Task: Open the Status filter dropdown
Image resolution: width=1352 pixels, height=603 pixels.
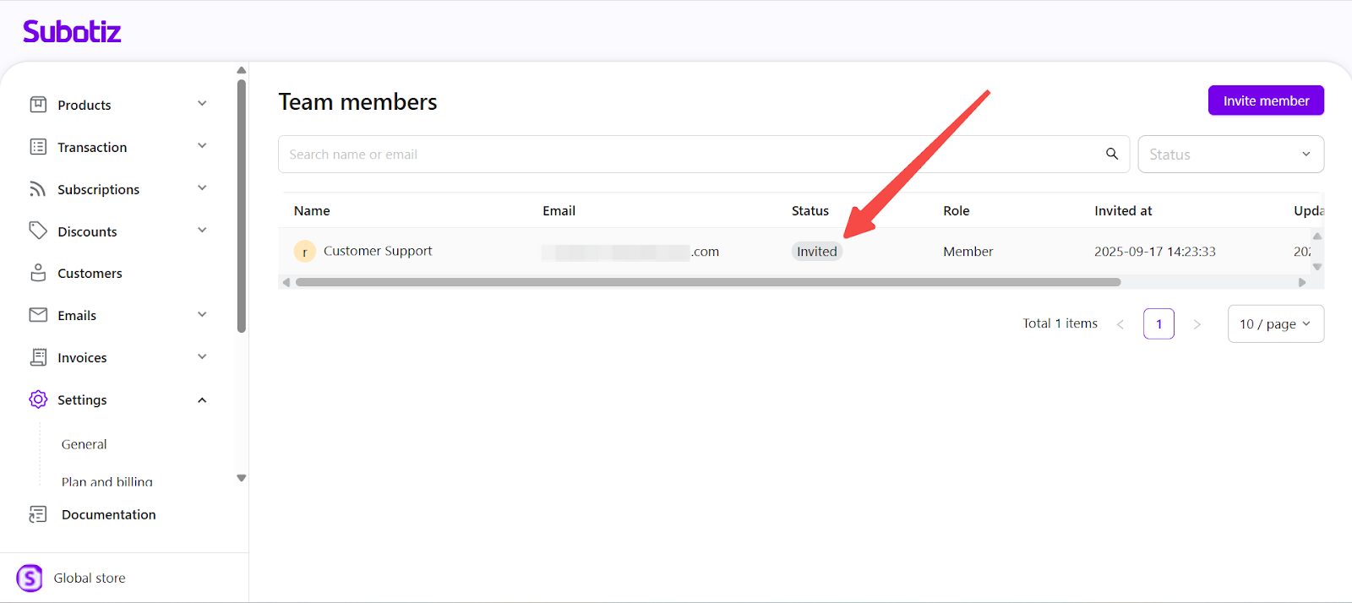Action: (1230, 155)
